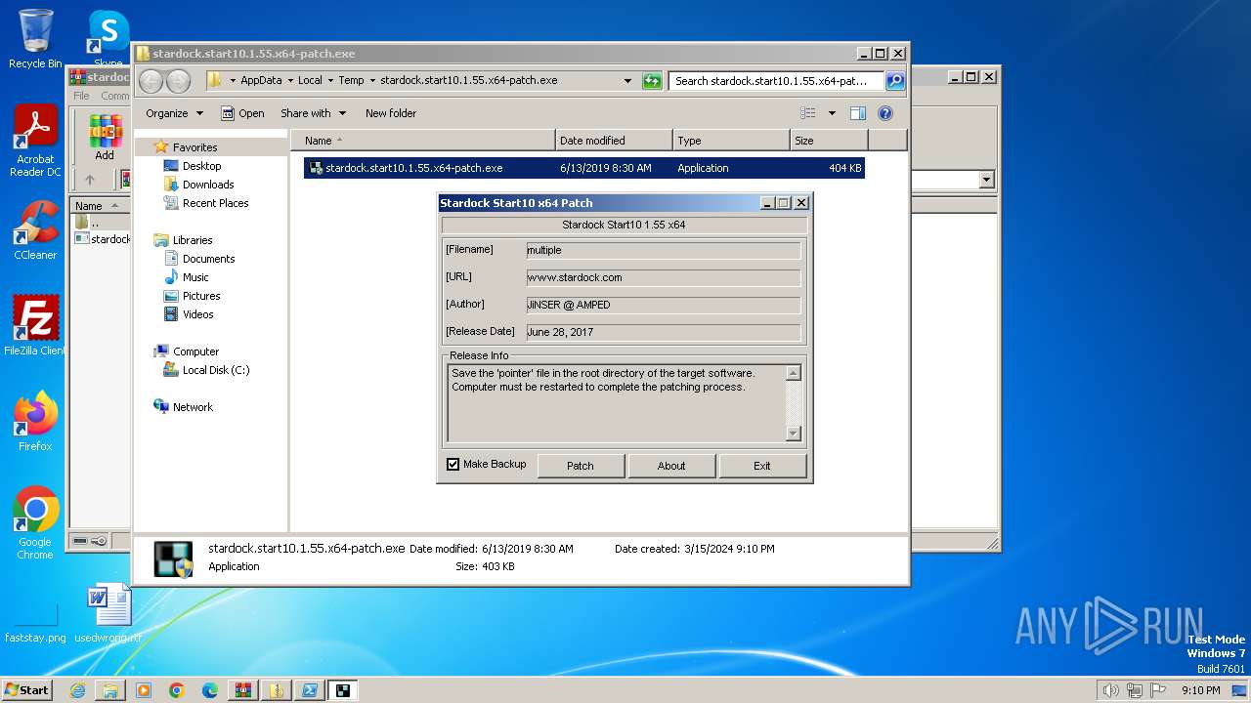Create a New folder from the toolbar
Image resolution: width=1251 pixels, height=703 pixels.
coord(391,113)
